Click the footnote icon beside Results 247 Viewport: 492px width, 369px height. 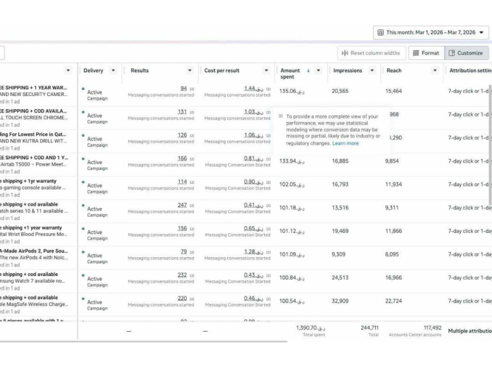coord(192,206)
